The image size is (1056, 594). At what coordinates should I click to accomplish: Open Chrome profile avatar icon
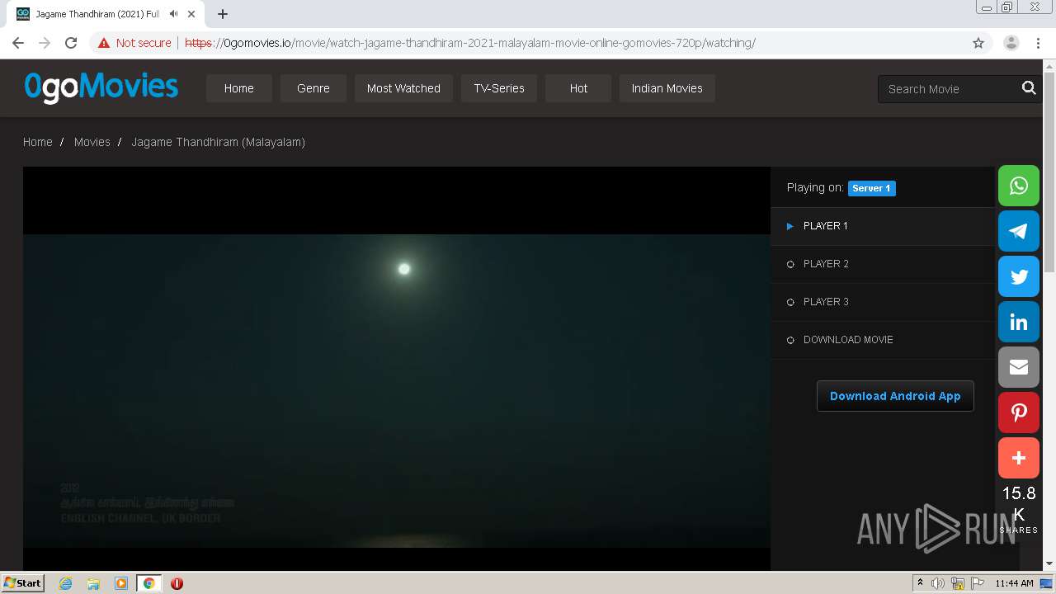[x=1011, y=43]
